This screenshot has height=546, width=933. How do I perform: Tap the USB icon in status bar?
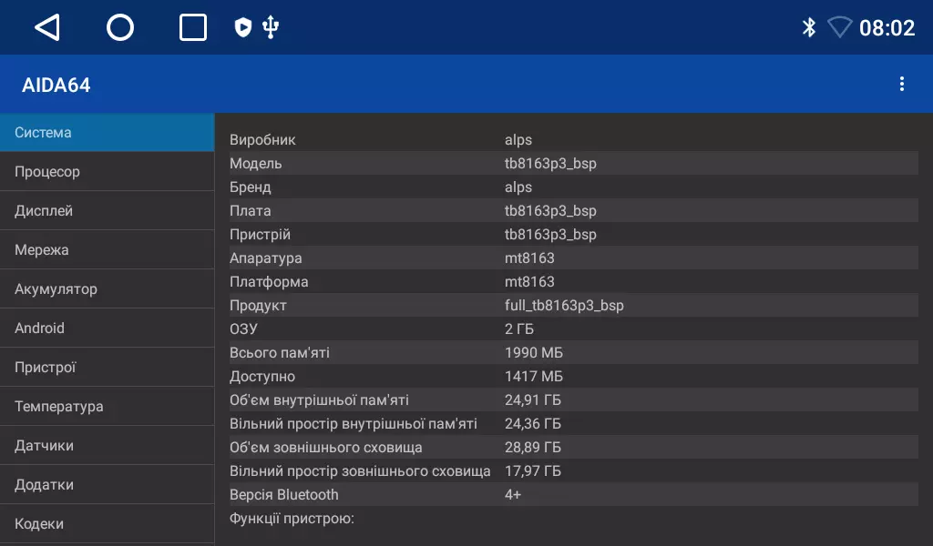(x=270, y=27)
